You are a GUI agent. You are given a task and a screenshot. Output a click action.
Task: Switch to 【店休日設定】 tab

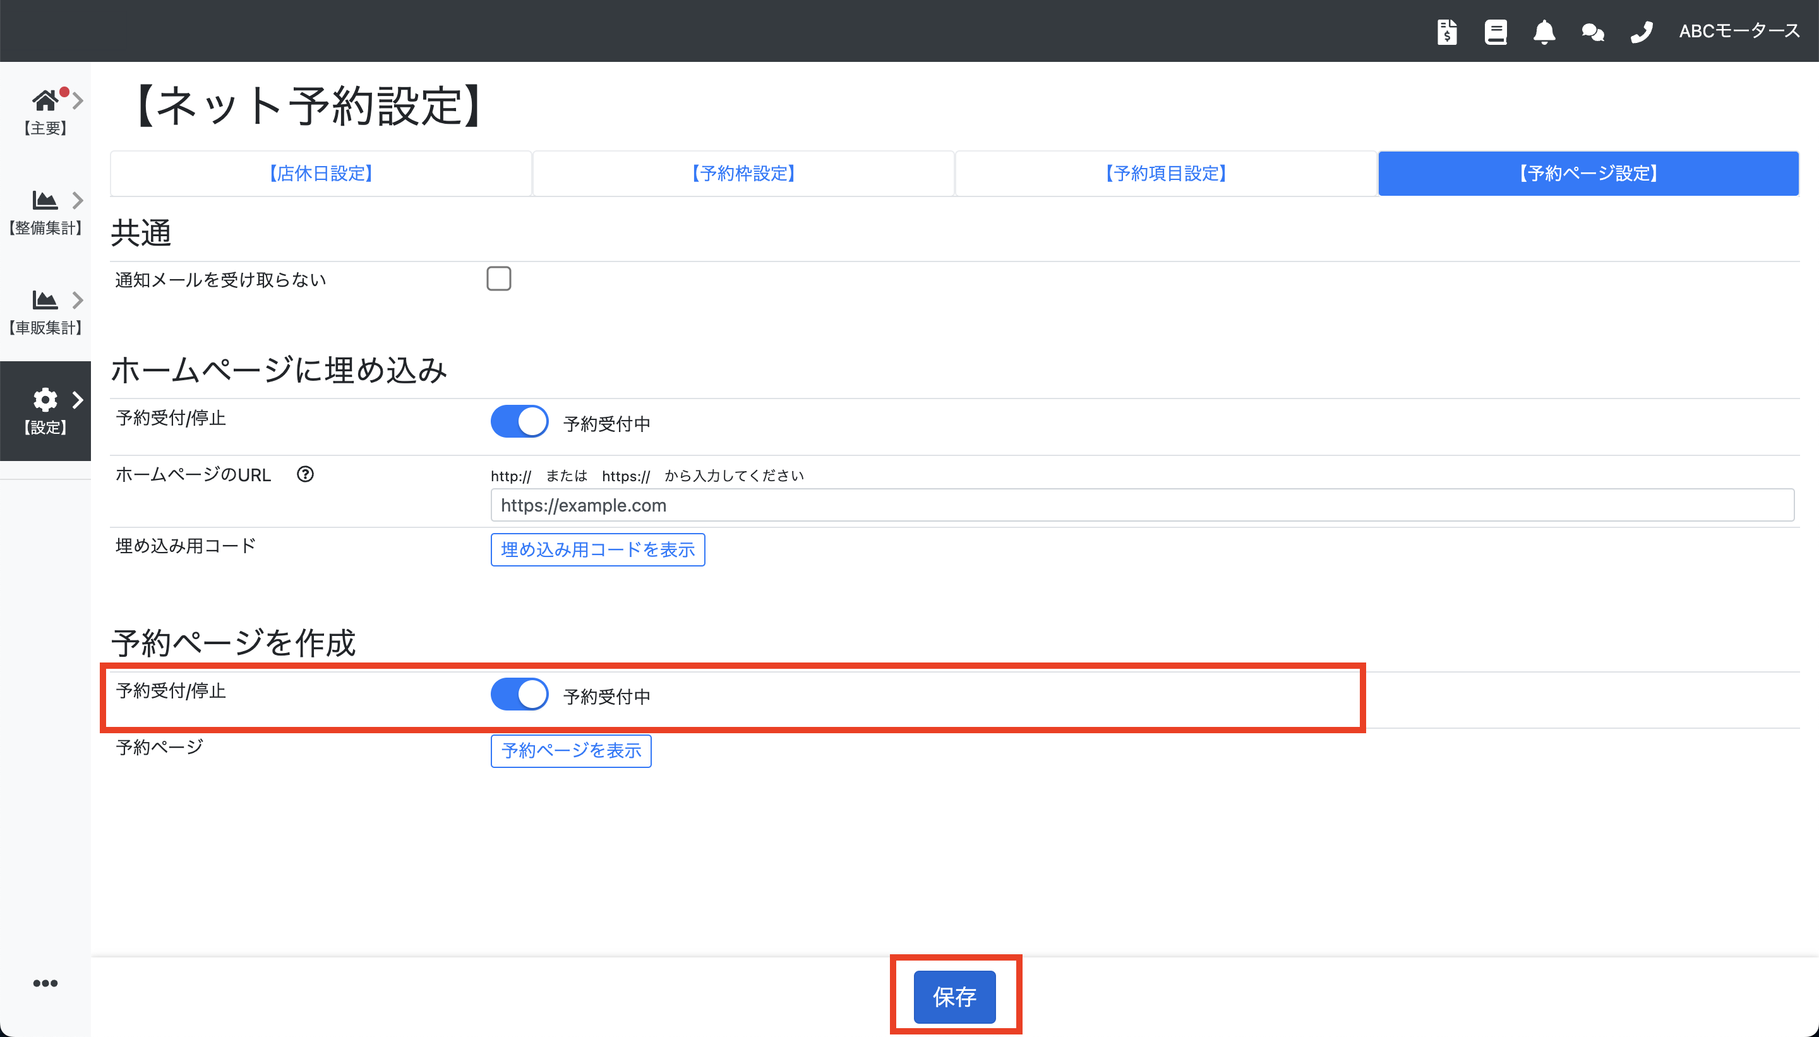coord(321,173)
